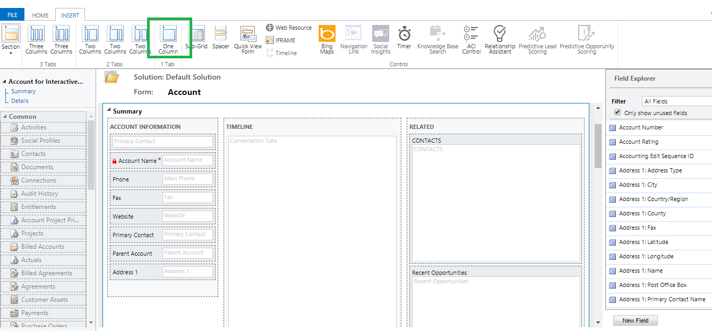The image size is (712, 331).
Task: Select the Website field on form
Action: point(162,216)
